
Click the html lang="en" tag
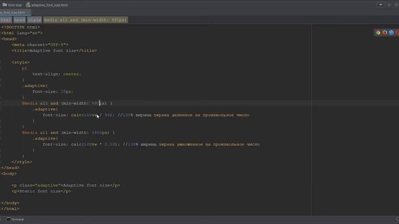click(x=22, y=33)
